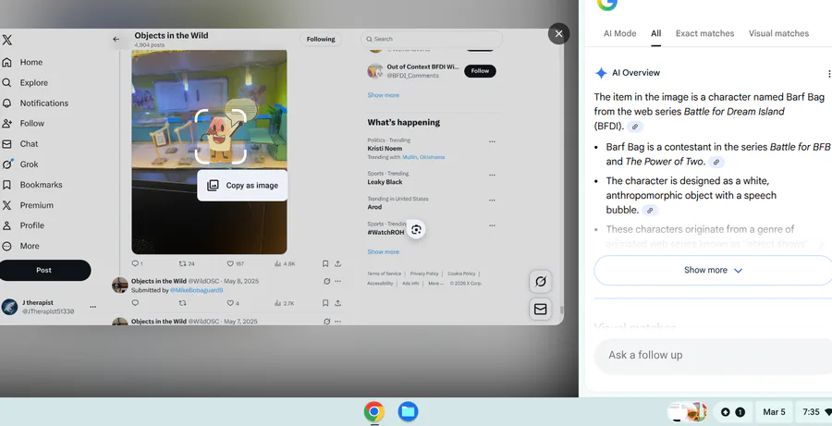Open options for Leaky Black trend
The image size is (832, 426).
(492, 175)
